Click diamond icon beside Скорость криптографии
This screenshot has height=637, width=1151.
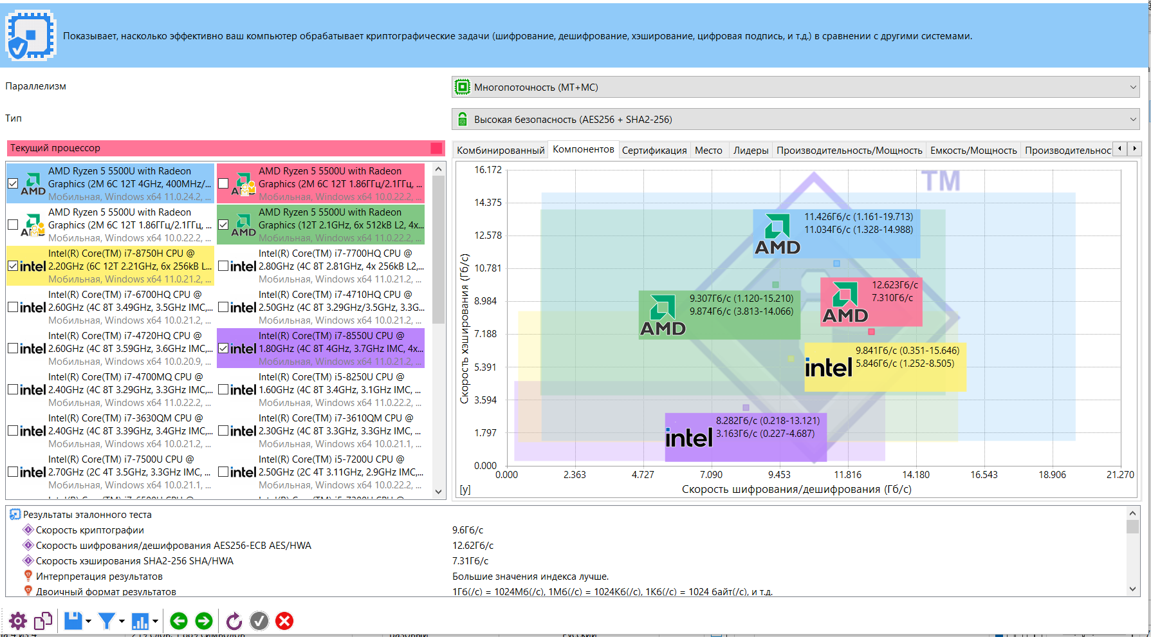click(x=28, y=530)
